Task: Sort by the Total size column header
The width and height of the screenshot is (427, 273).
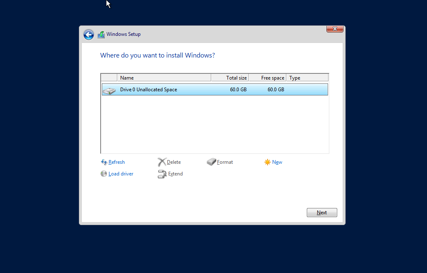Action: 230,78
